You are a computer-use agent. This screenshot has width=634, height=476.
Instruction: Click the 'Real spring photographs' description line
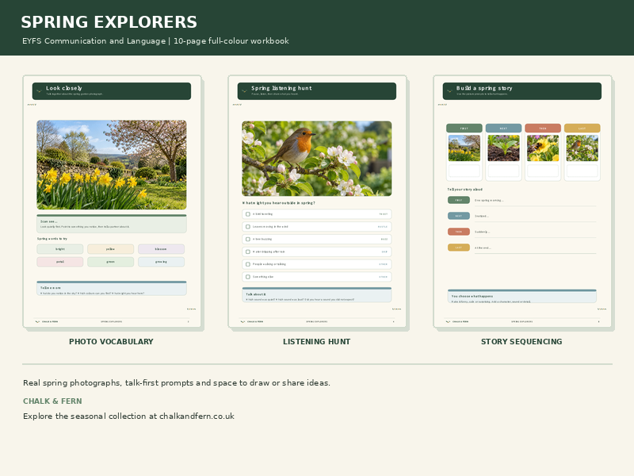click(x=177, y=383)
